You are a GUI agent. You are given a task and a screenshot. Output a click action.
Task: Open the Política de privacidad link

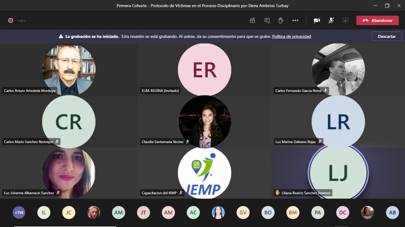[291, 36]
